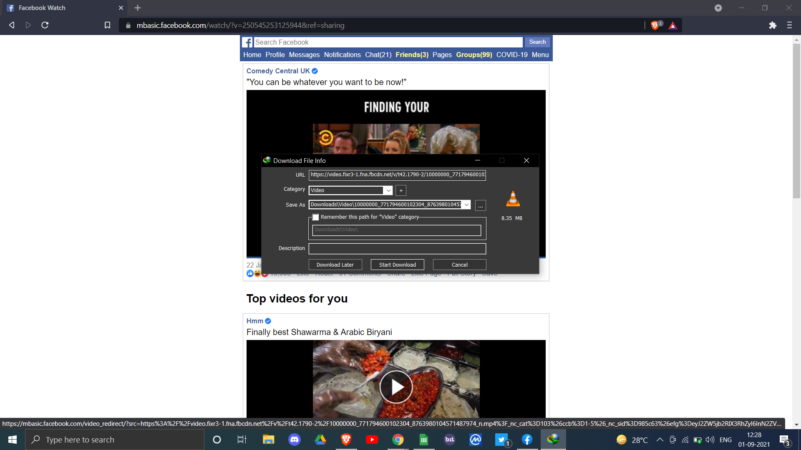Viewport: 801px width, 450px height.
Task: Open Google Sheets taskbar icon
Action: click(424, 440)
